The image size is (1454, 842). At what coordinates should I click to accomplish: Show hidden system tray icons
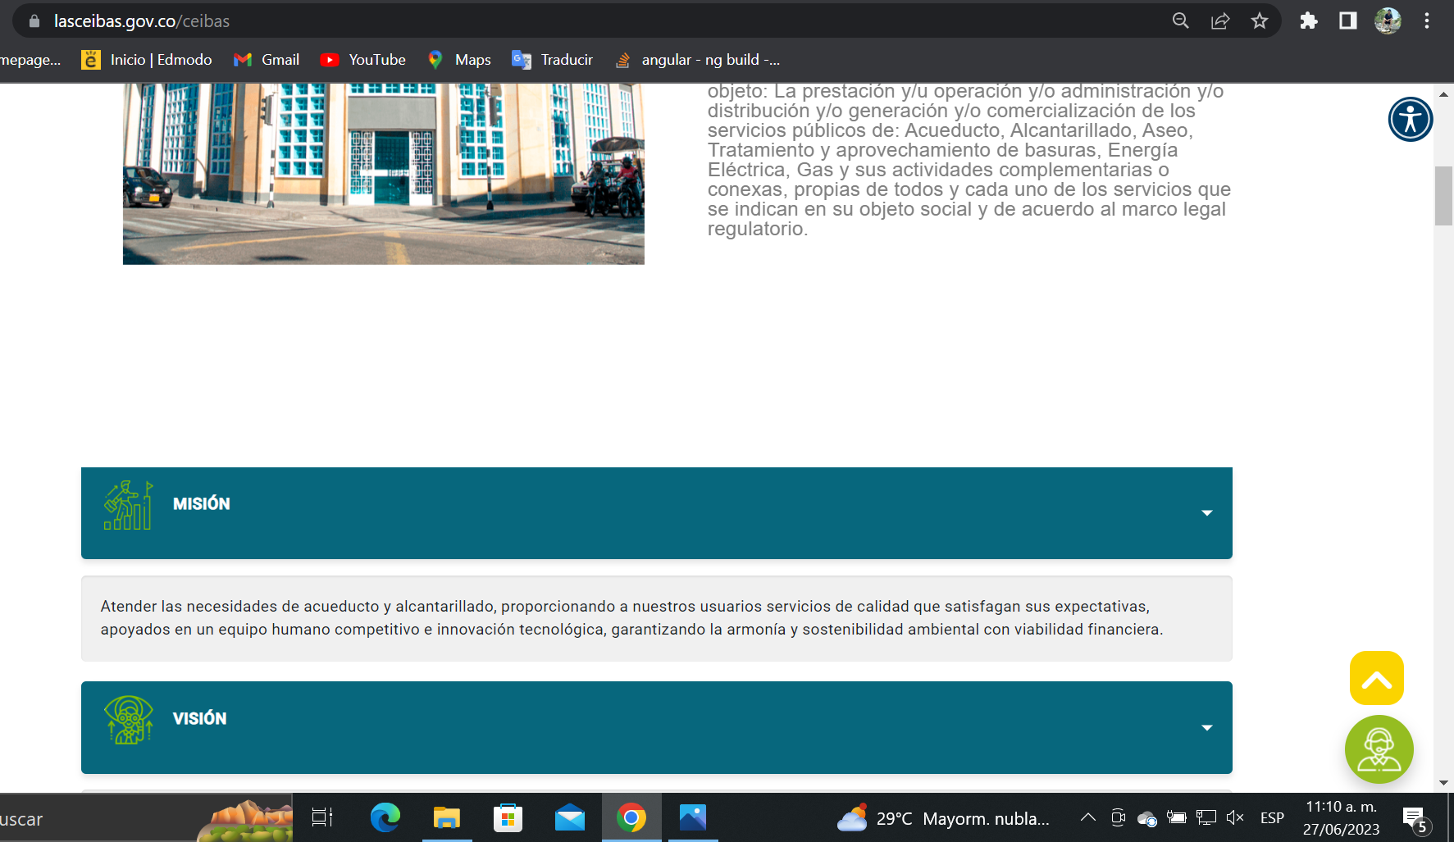(x=1087, y=817)
